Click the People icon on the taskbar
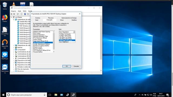 135,95
